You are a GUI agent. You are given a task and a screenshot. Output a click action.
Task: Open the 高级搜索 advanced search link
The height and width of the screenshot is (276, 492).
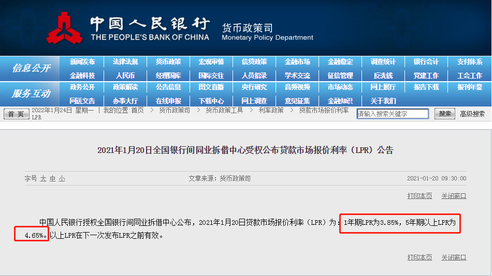click(x=472, y=114)
